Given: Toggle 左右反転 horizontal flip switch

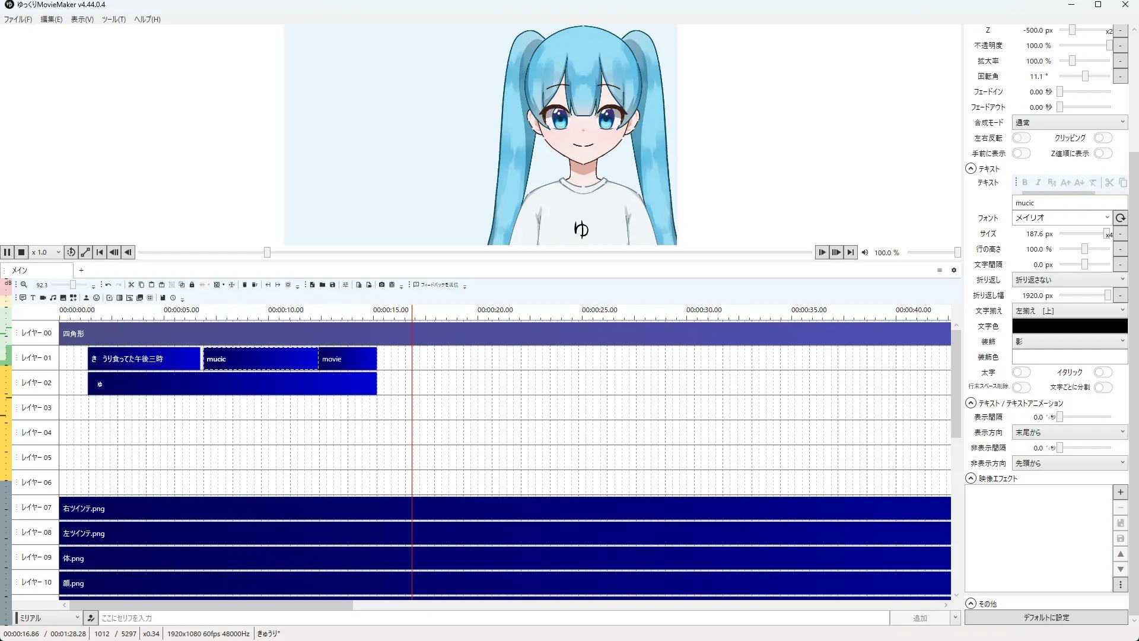Looking at the screenshot, I should (1021, 138).
